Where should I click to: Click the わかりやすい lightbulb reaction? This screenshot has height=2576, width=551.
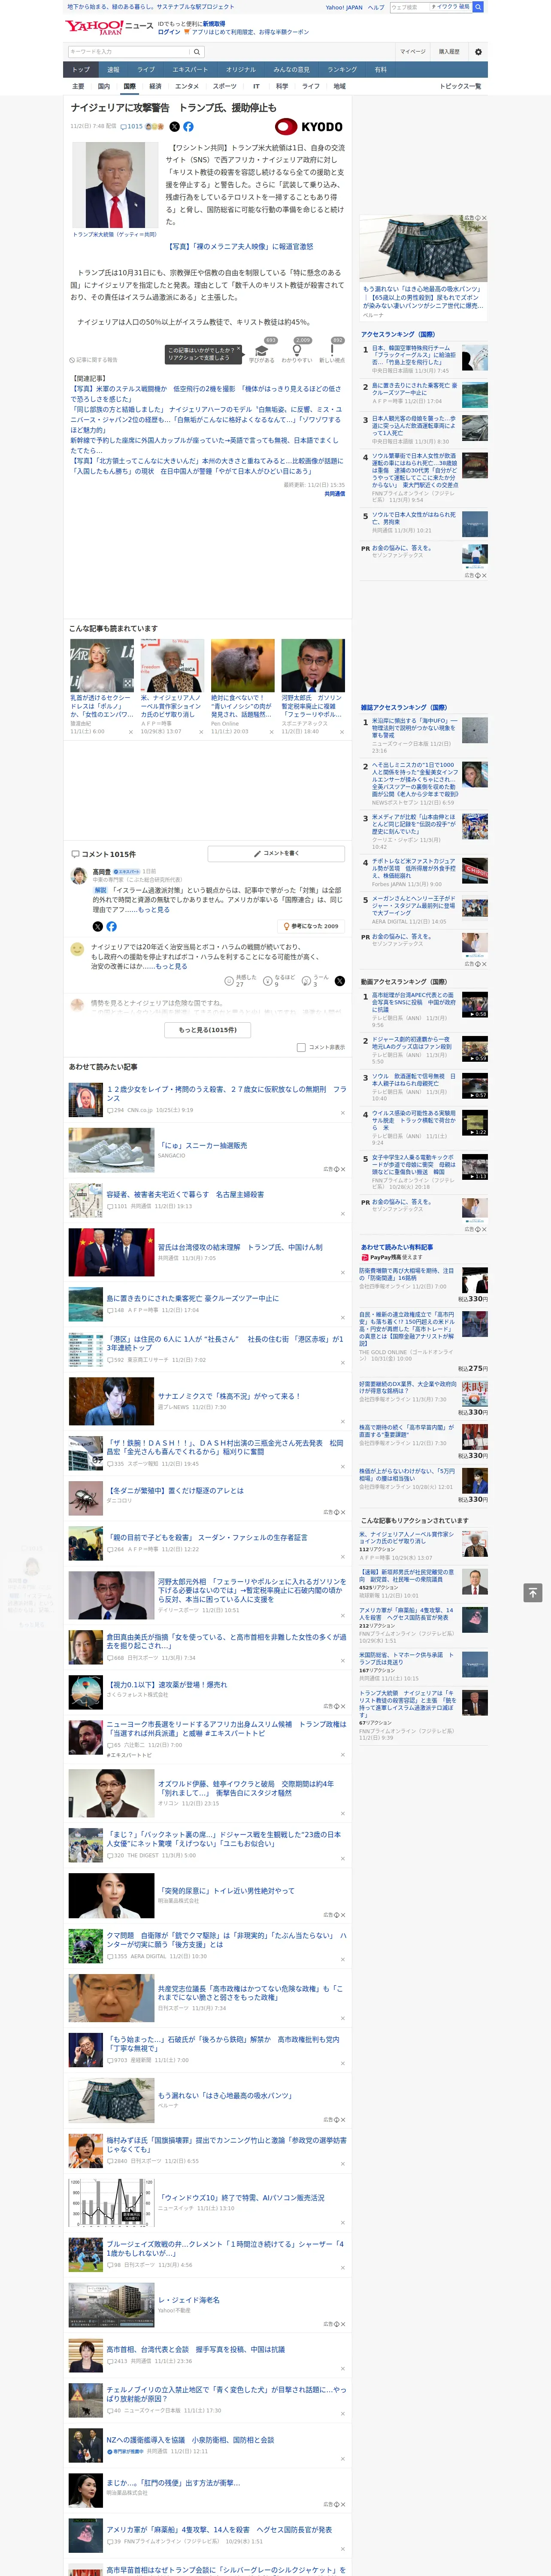click(297, 351)
